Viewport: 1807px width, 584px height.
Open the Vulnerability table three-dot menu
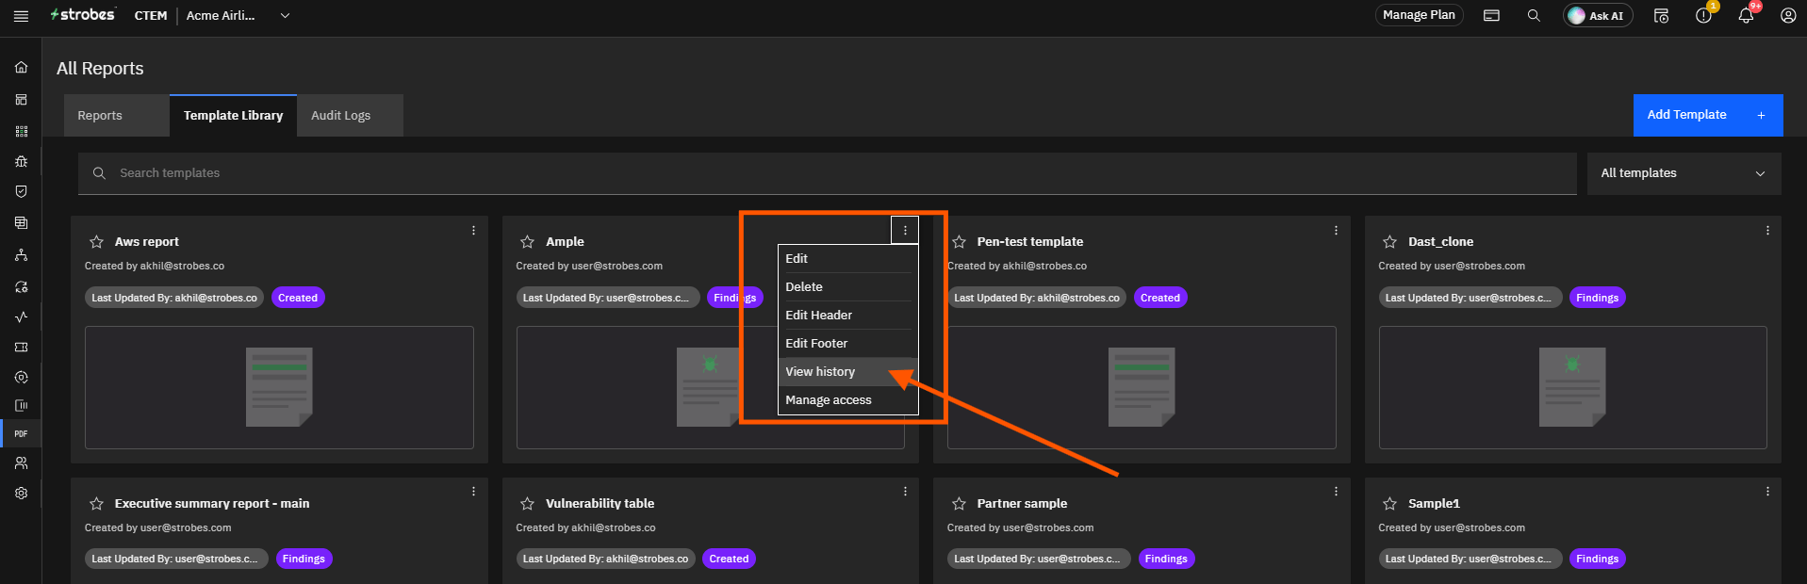(x=905, y=492)
